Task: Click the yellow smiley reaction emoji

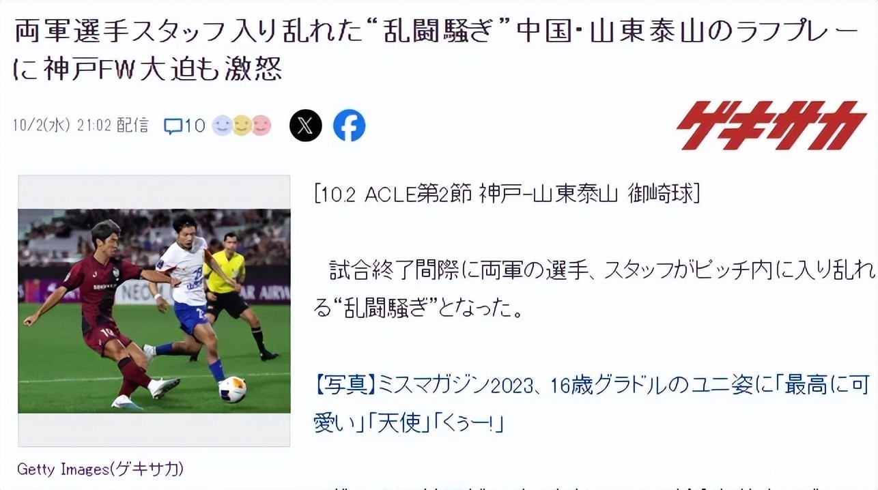Action: click(x=242, y=126)
